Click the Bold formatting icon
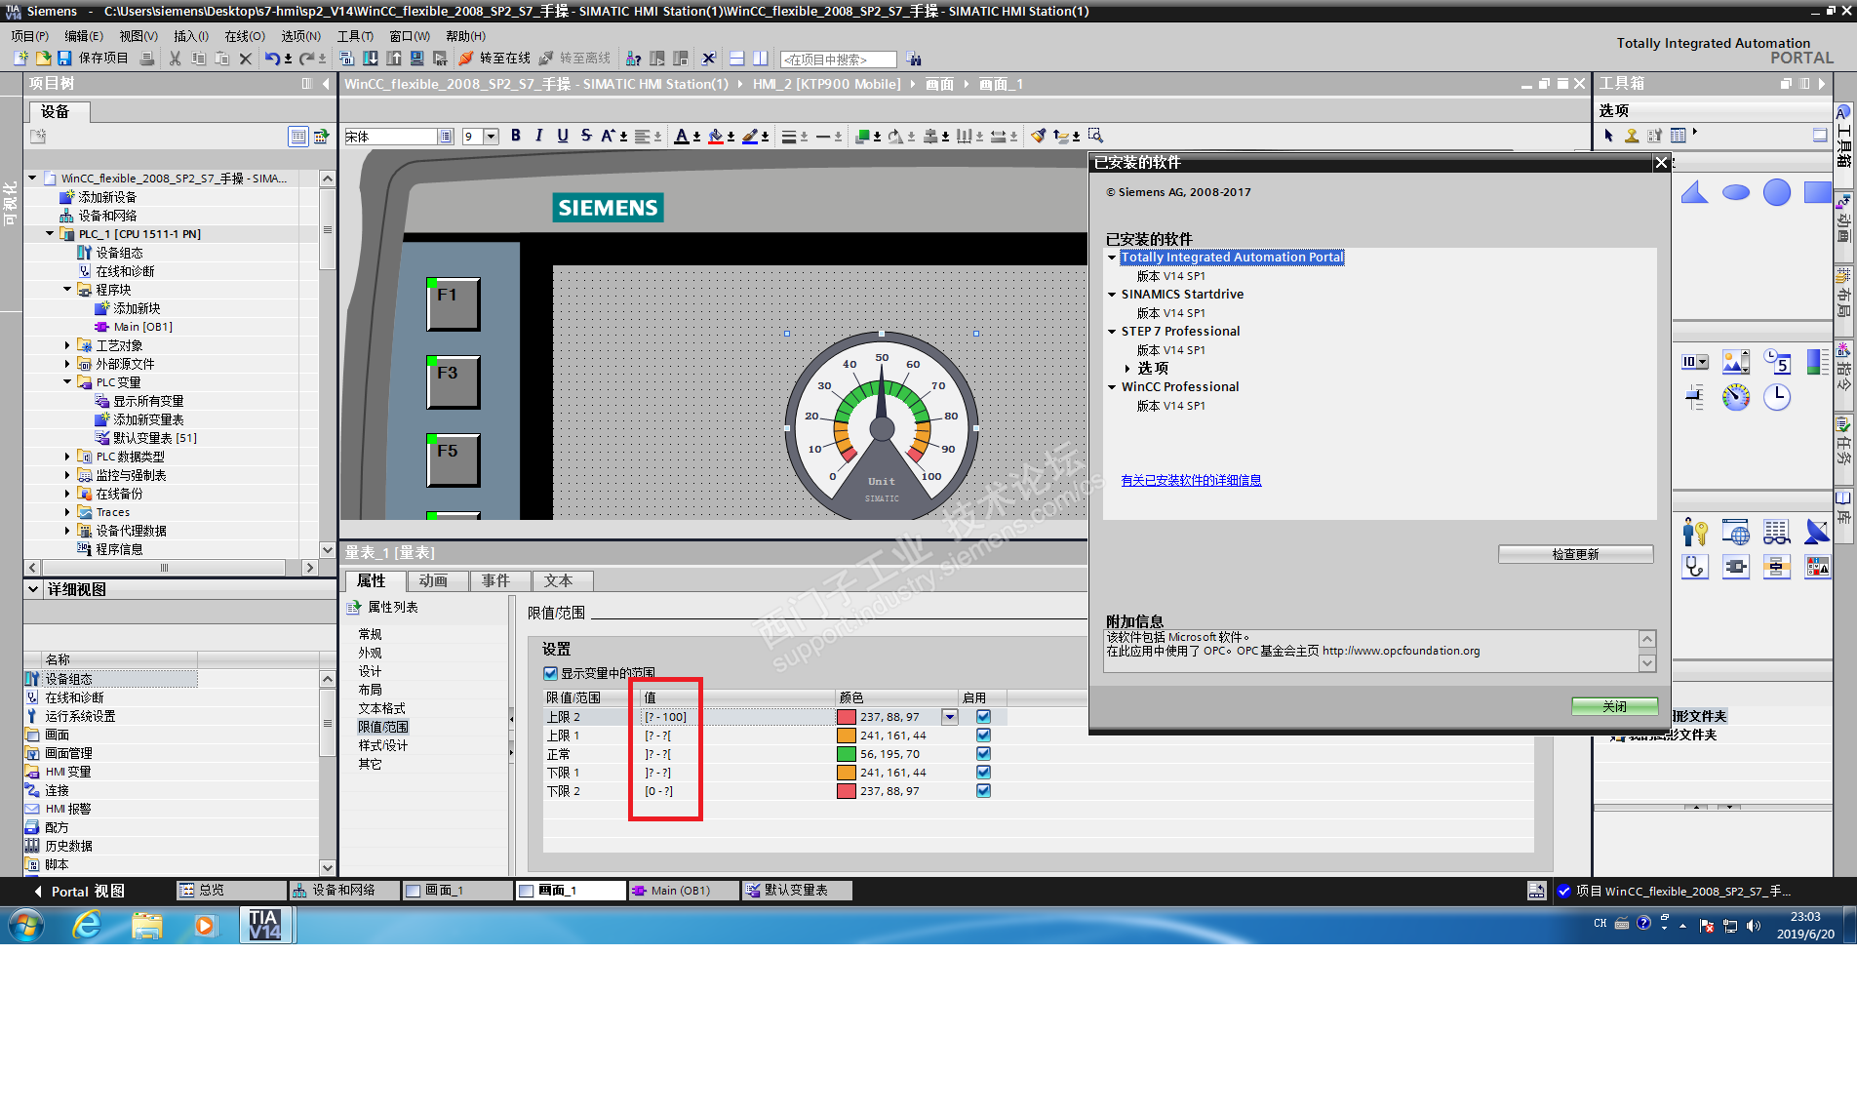 click(516, 136)
